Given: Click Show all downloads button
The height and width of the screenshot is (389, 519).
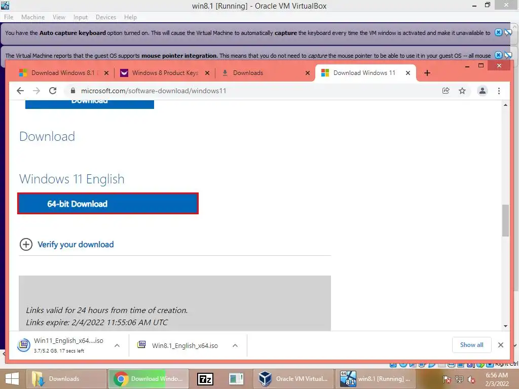Looking at the screenshot, I should coord(471,344).
